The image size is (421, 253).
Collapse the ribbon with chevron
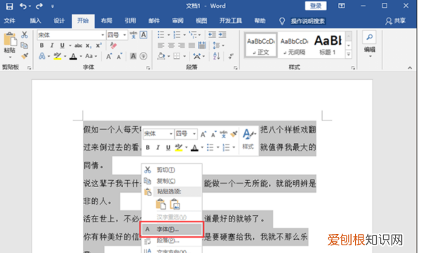[410, 68]
